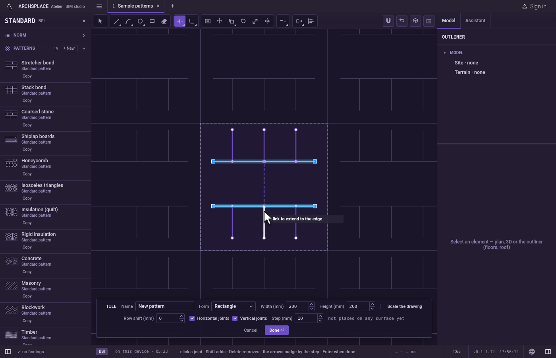Image resolution: width=556 pixels, height=358 pixels.
Task: Toggle the left sidebar panel icon
Action: (x=8, y=352)
